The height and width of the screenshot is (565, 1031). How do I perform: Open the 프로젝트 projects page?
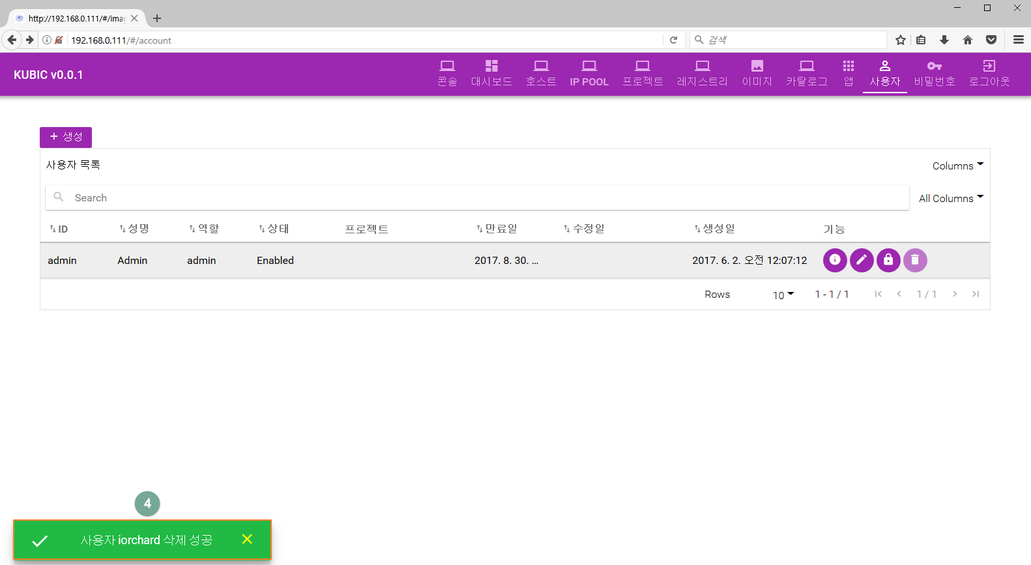click(643, 74)
